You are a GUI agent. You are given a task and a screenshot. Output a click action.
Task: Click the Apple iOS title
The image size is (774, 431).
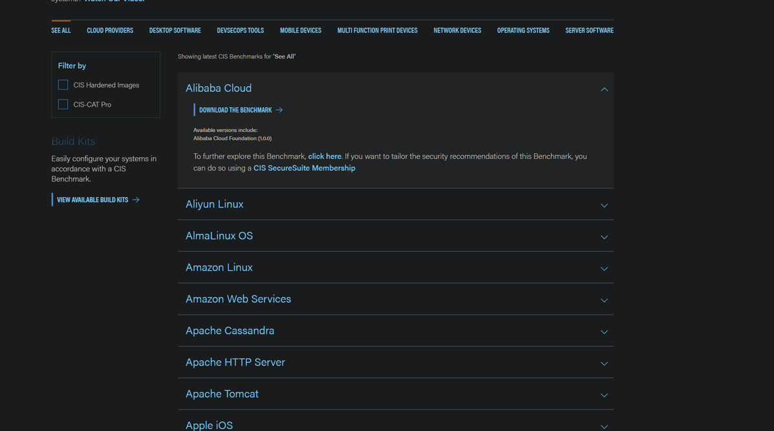(x=210, y=425)
